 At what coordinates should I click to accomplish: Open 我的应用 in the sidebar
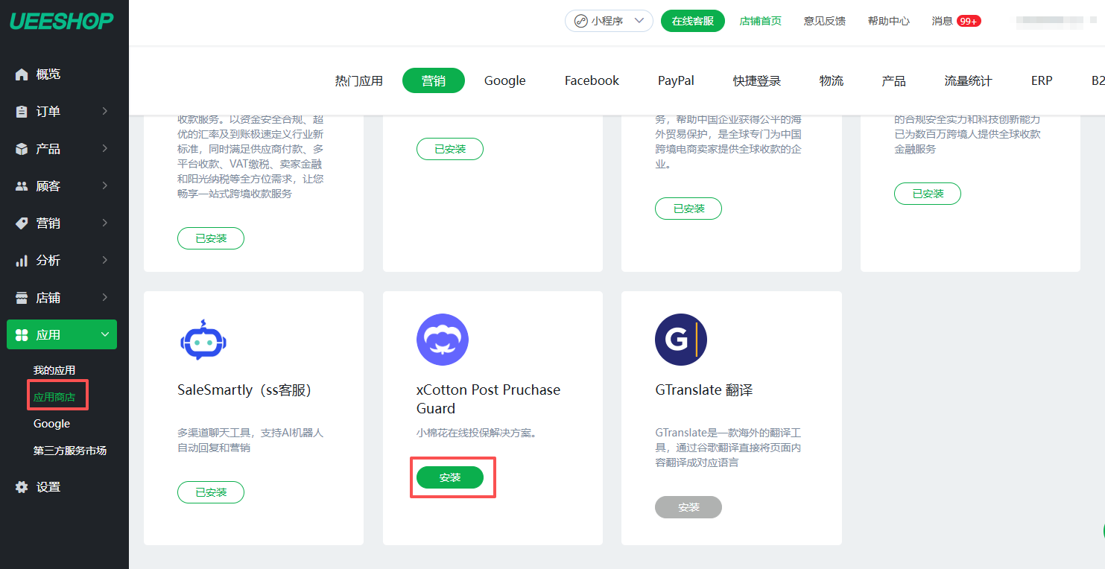point(54,370)
